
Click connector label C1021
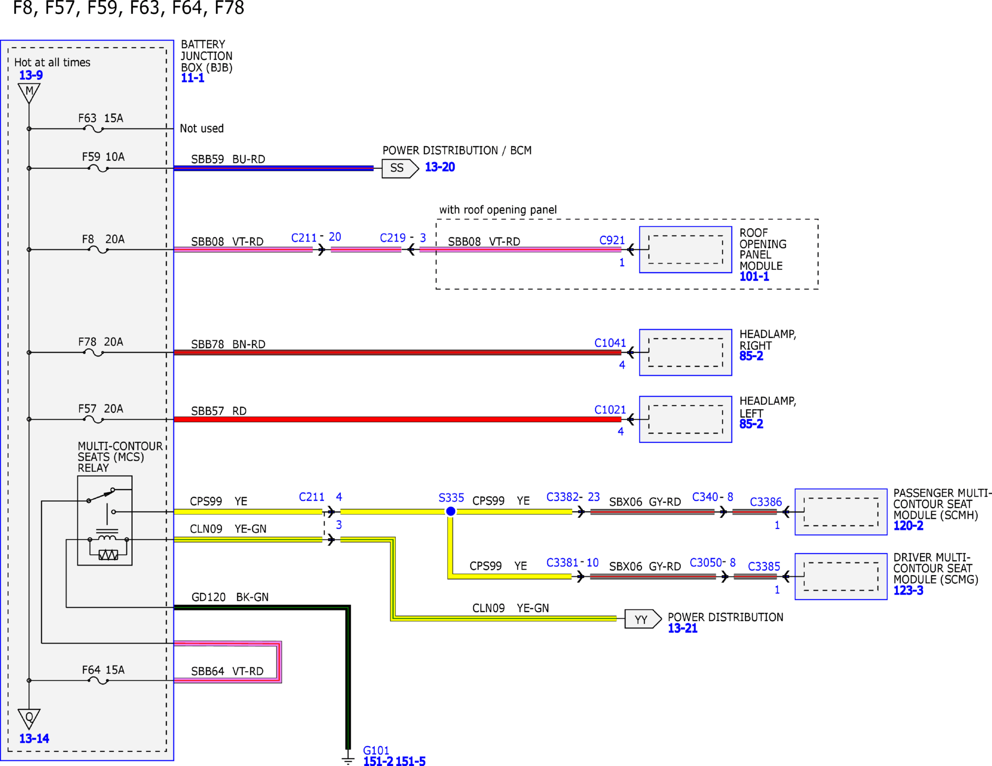coord(610,410)
